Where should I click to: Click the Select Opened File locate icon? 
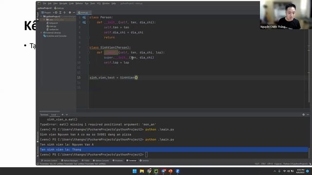[x=56, y=13]
